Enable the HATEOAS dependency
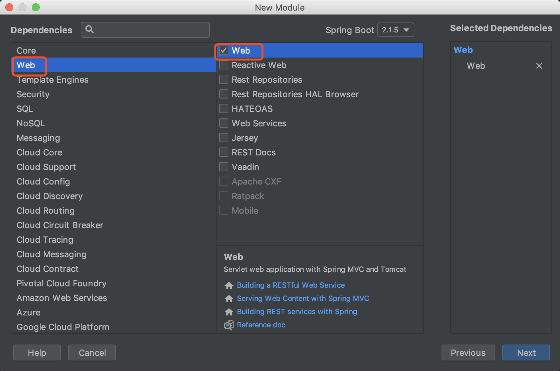The width and height of the screenshot is (560, 371). click(224, 109)
